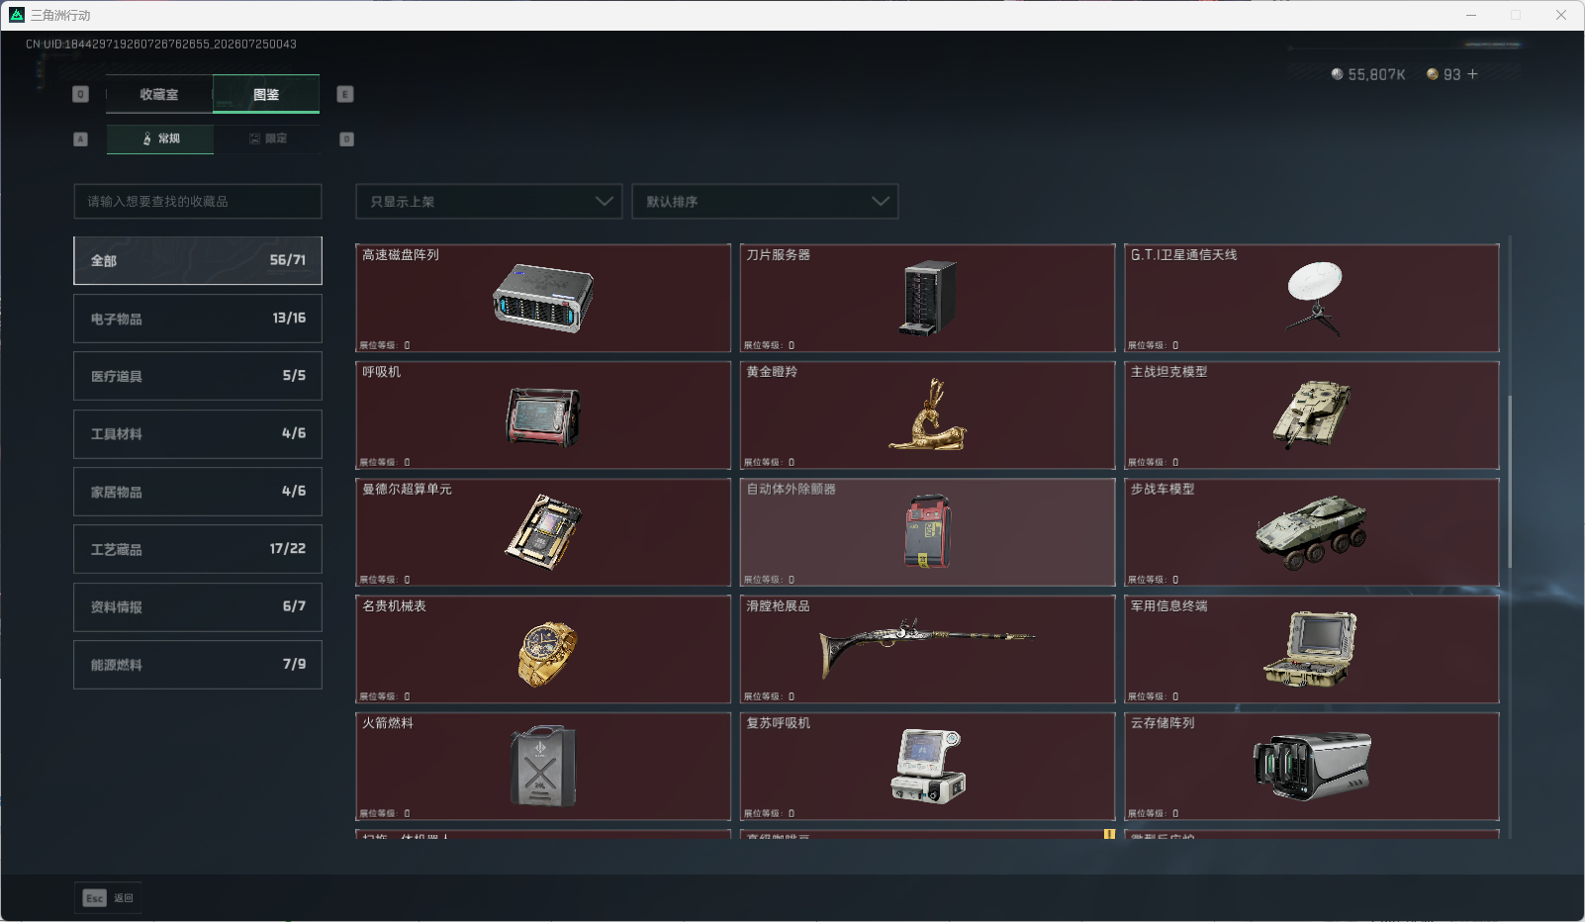Click the G.T.I satellite antenna item
1585x922 pixels.
click(x=1312, y=298)
